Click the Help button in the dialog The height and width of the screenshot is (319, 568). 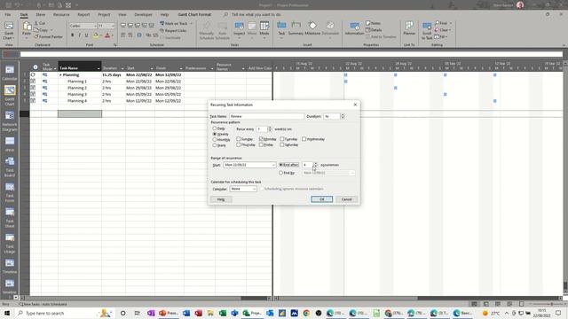(221, 199)
